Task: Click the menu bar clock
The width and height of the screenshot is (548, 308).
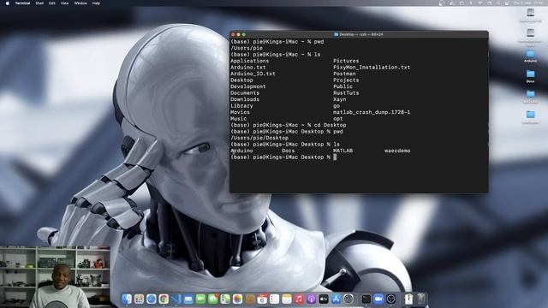Action: coord(529,3)
